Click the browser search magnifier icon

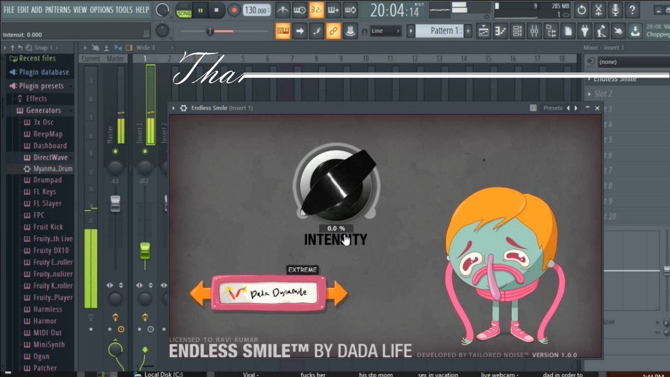pyautogui.click(x=29, y=48)
